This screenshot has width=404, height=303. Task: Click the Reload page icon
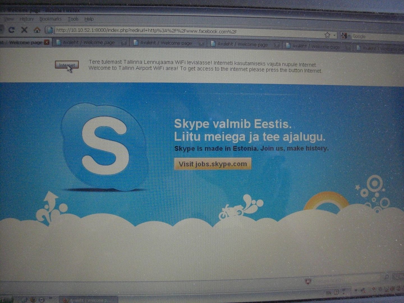(12, 30)
